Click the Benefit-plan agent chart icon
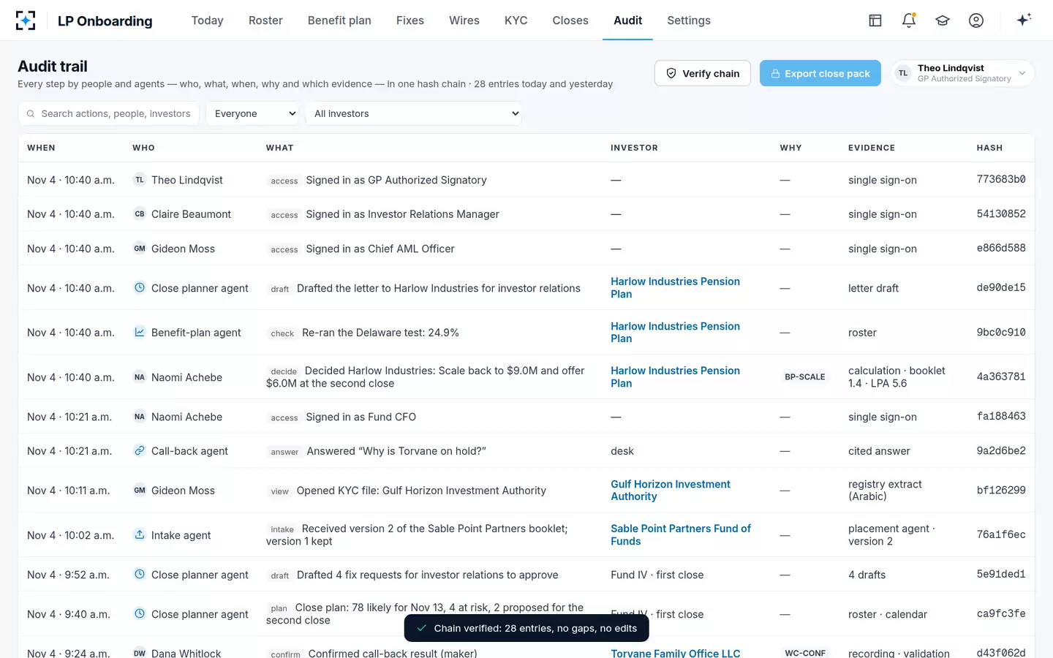 (140, 332)
